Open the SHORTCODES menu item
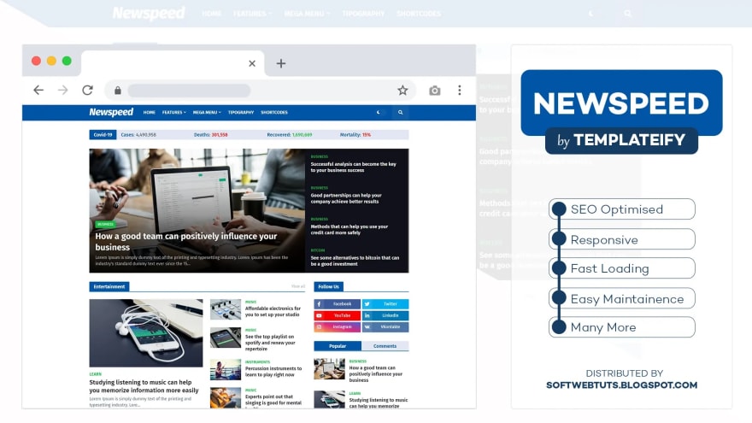Screen dimensions: 752x423 click(x=274, y=112)
